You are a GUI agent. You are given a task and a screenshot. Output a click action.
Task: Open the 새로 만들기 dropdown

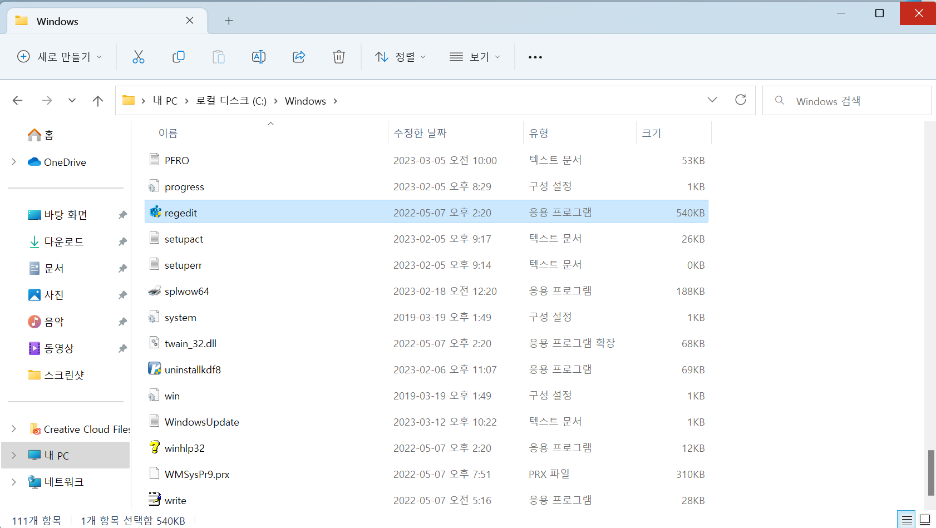click(60, 57)
